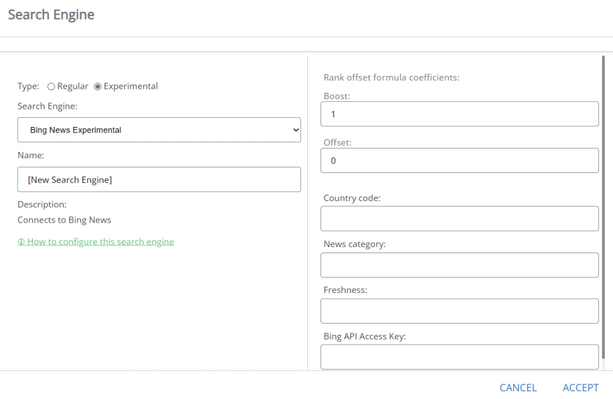613x399 pixels.
Task: Click the Name field containing [New Search Engine]
Action: [159, 179]
